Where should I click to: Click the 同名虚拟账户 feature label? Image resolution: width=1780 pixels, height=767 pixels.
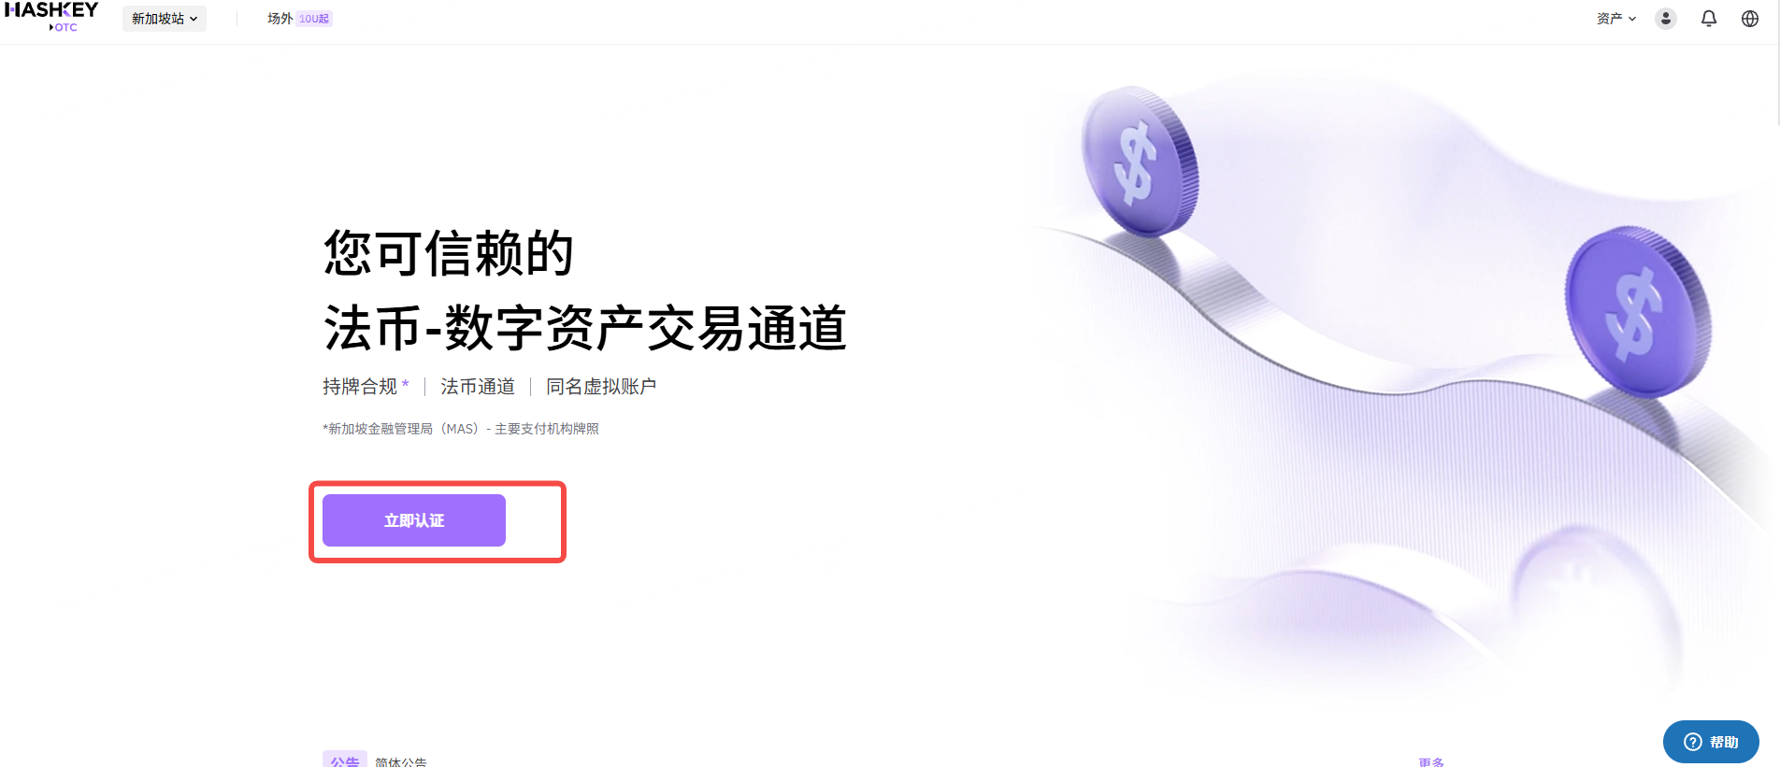point(601,387)
